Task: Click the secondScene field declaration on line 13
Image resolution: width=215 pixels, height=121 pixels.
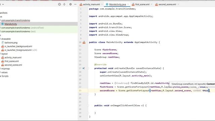Action: tap(111, 53)
